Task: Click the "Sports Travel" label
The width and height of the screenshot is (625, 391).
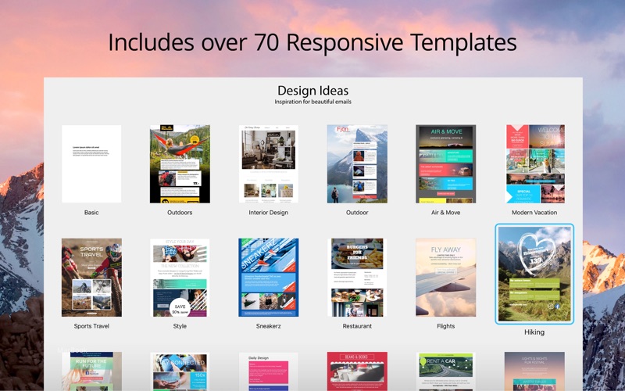Action: [91, 326]
